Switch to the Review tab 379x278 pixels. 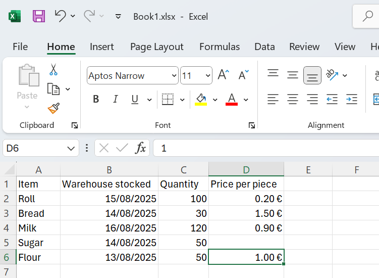pos(304,47)
